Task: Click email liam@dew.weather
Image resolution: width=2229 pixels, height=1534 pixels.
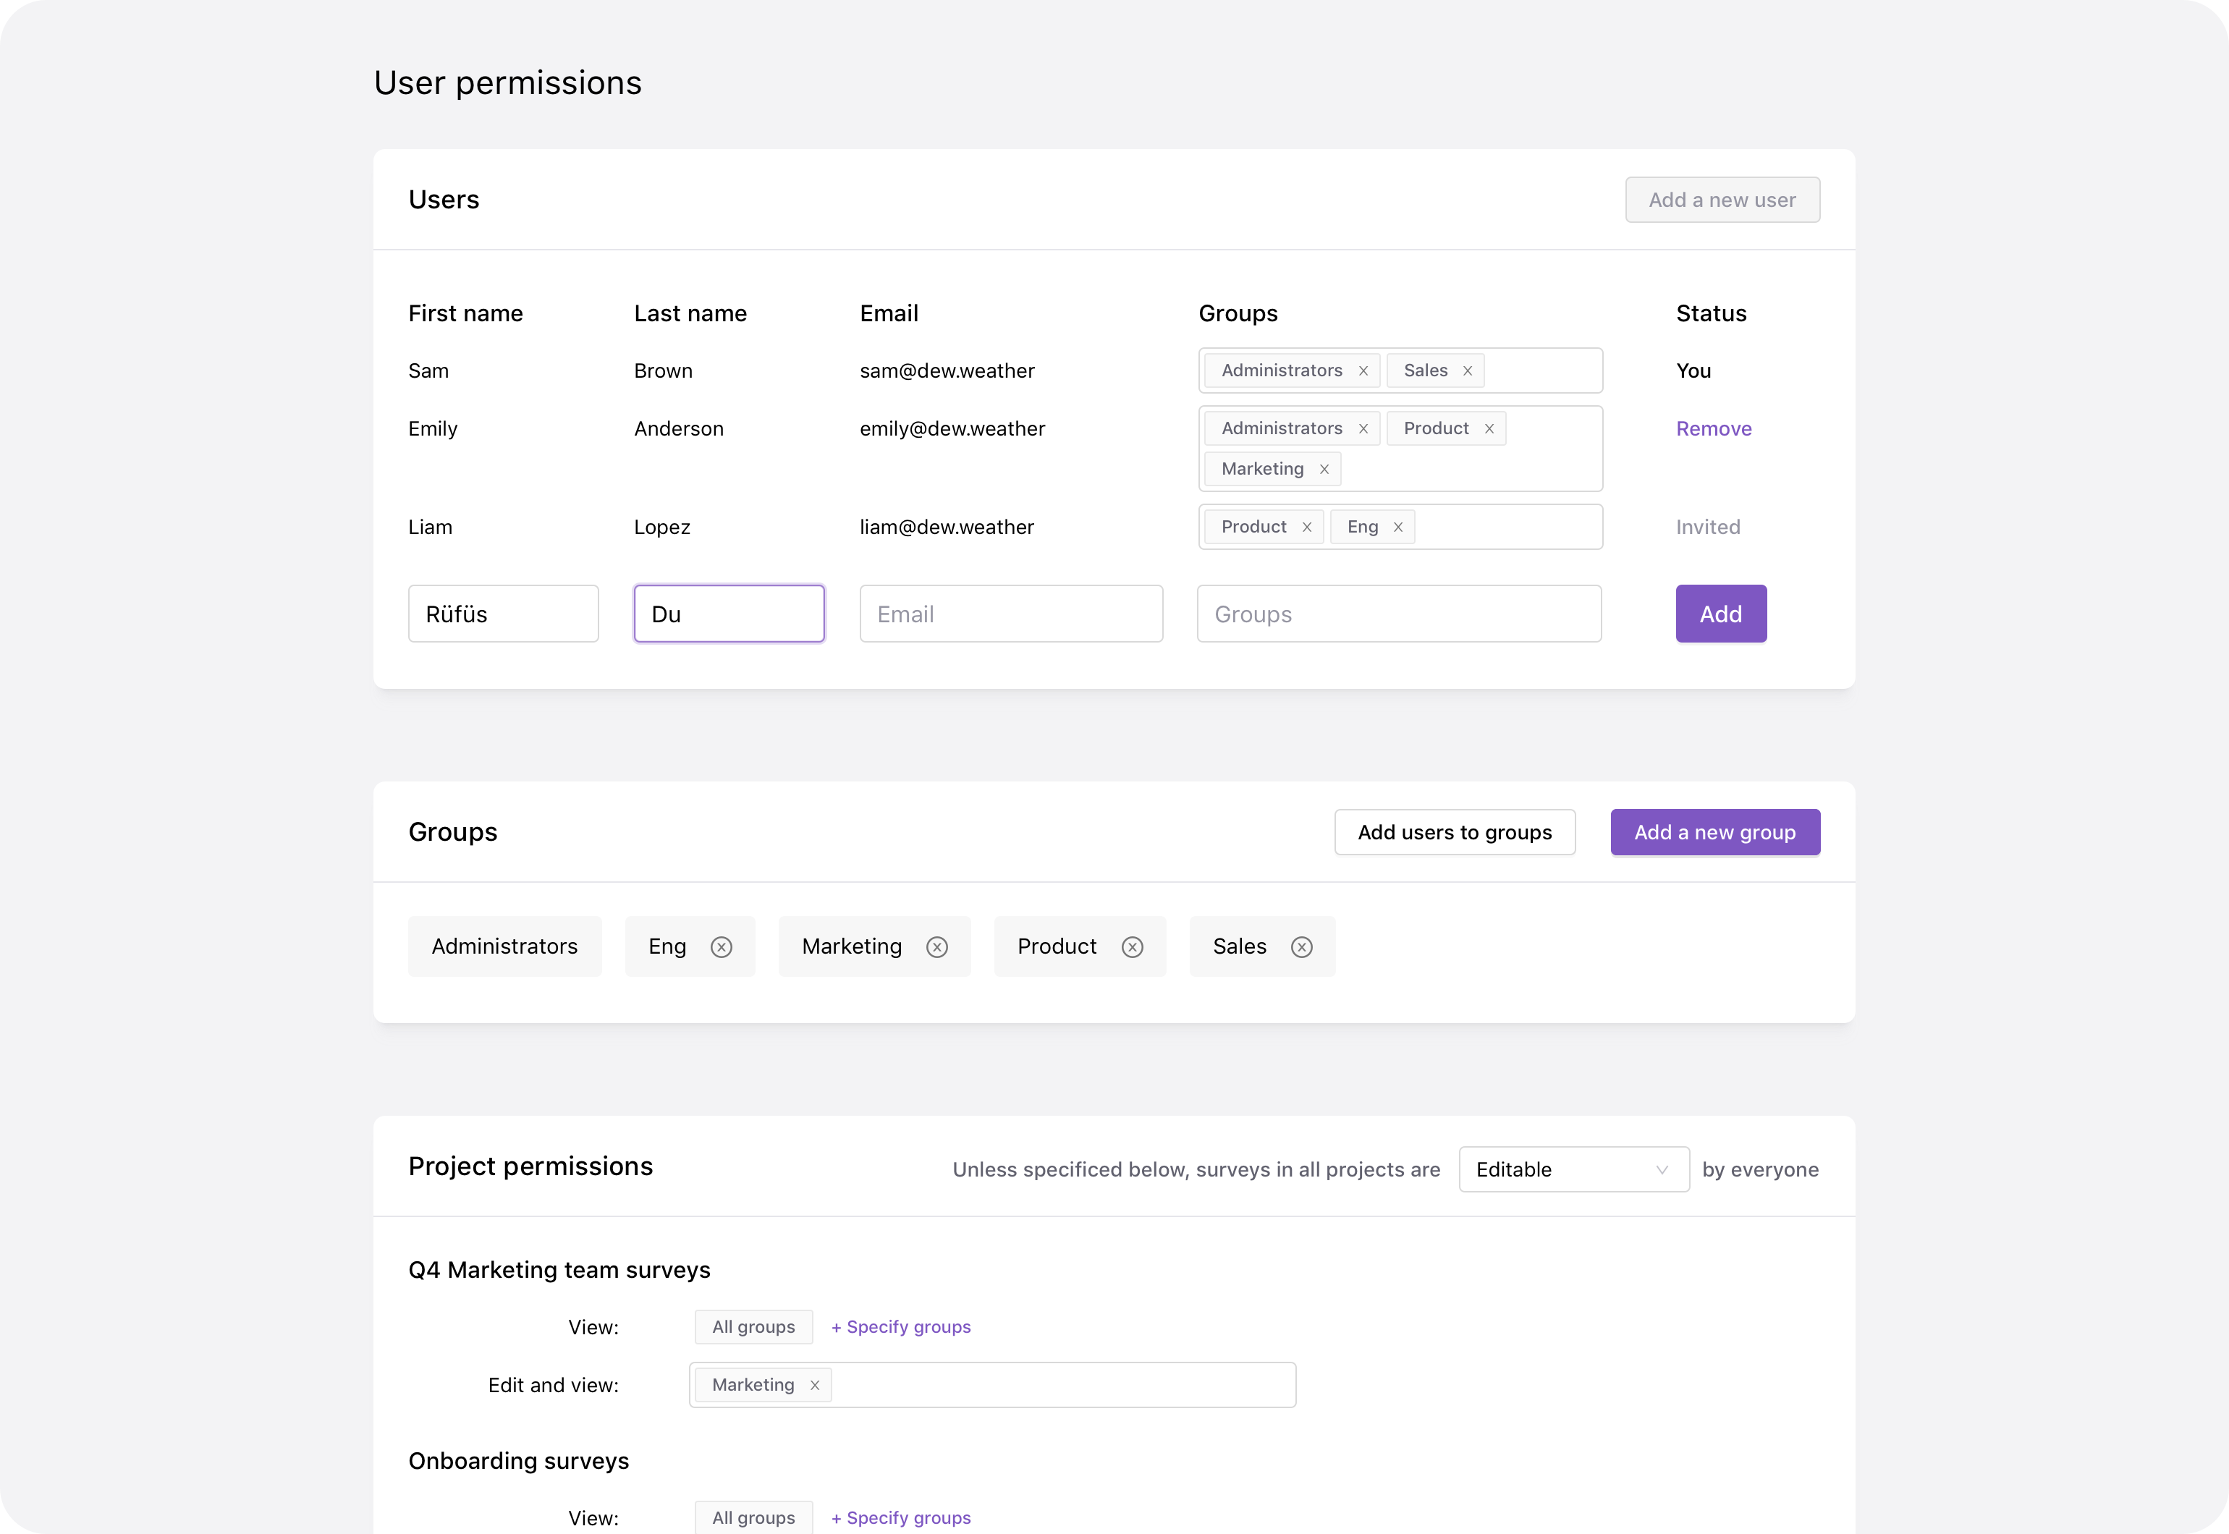Action: click(x=947, y=527)
